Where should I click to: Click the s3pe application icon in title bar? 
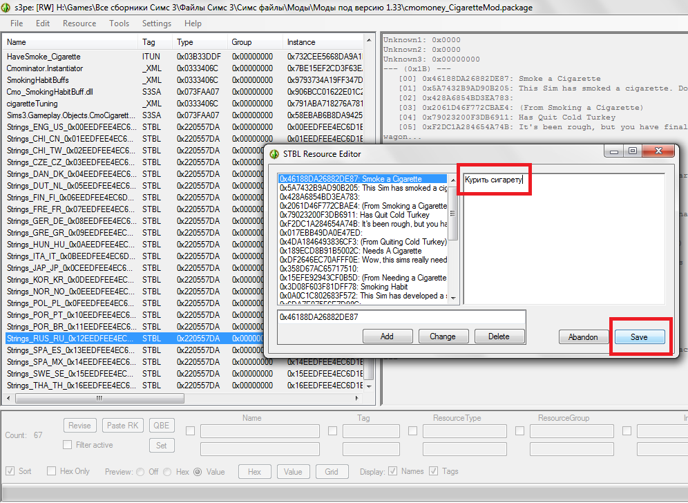pyautogui.click(x=6, y=6)
